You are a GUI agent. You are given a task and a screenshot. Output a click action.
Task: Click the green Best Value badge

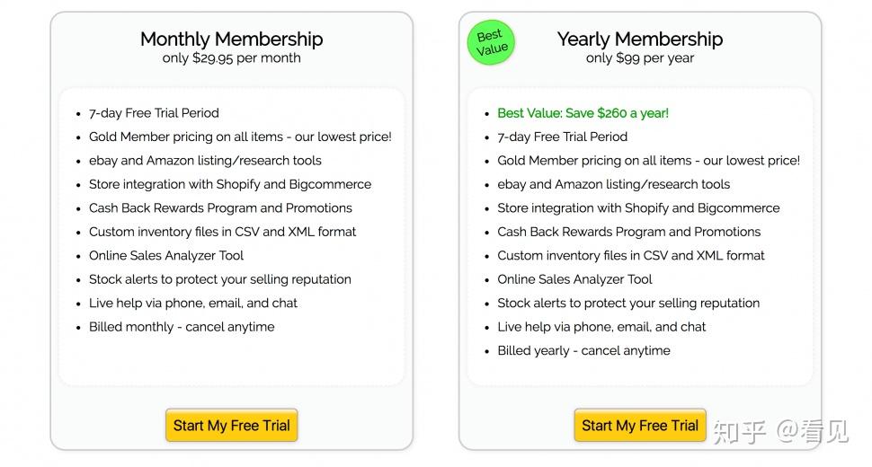pos(491,42)
